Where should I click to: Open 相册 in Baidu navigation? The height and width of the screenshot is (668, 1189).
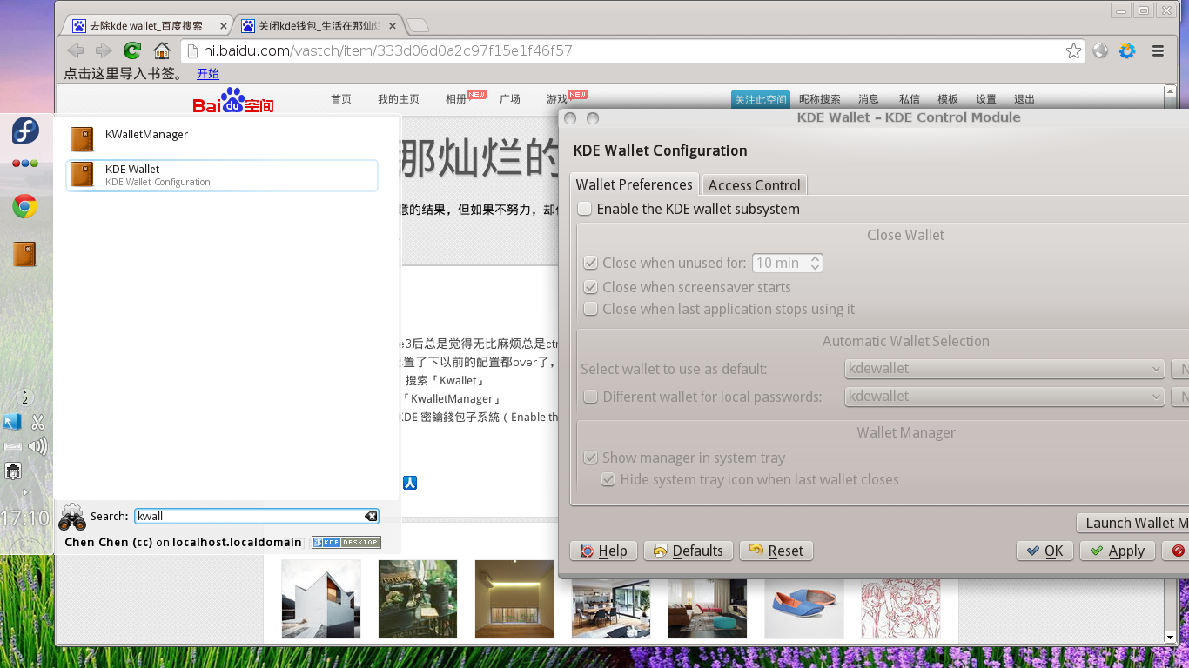click(x=456, y=99)
